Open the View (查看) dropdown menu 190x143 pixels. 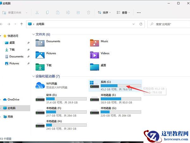[123, 12]
